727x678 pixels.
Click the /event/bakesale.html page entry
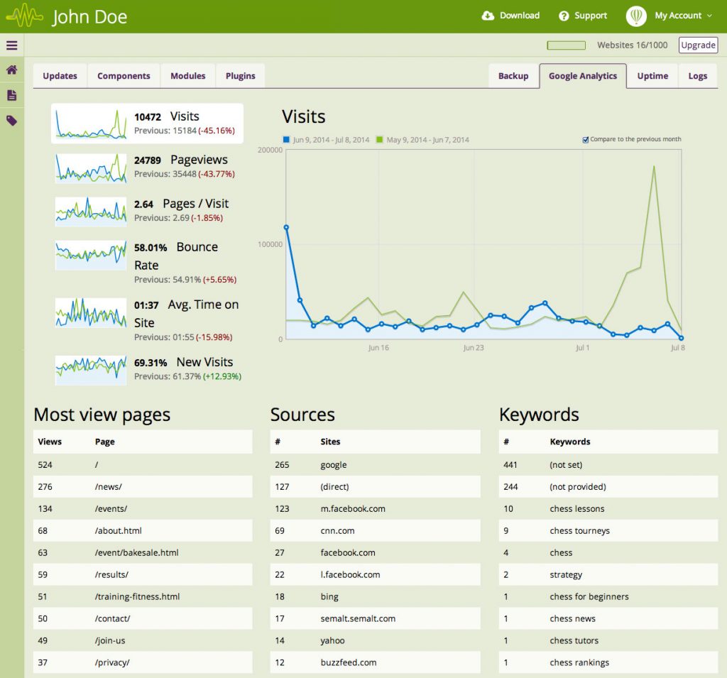[137, 553]
